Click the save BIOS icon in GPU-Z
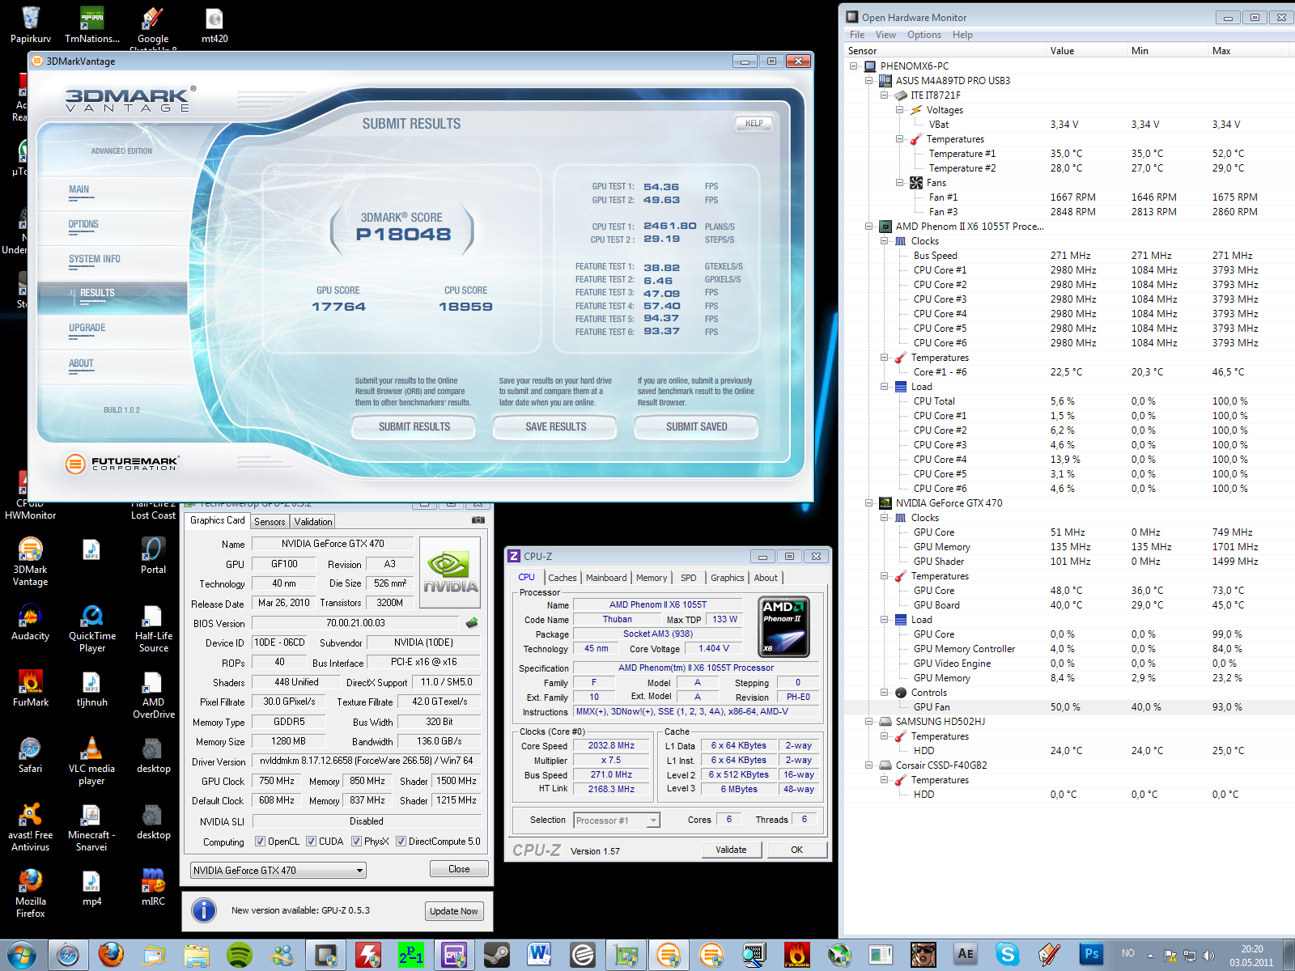Viewport: 1295px width, 971px height. pos(472,623)
